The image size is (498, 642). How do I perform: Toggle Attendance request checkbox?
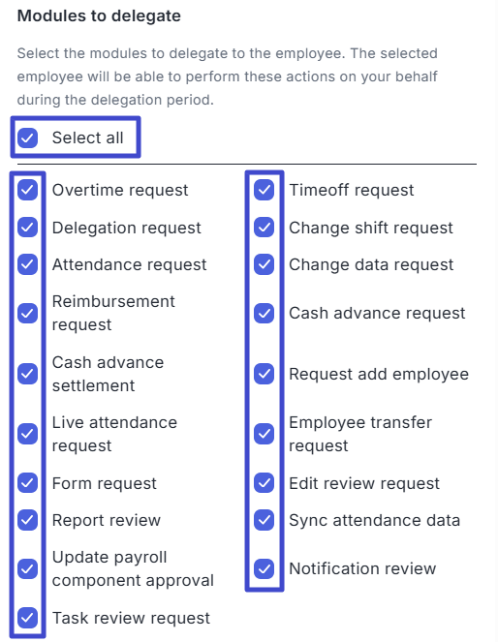point(27,264)
